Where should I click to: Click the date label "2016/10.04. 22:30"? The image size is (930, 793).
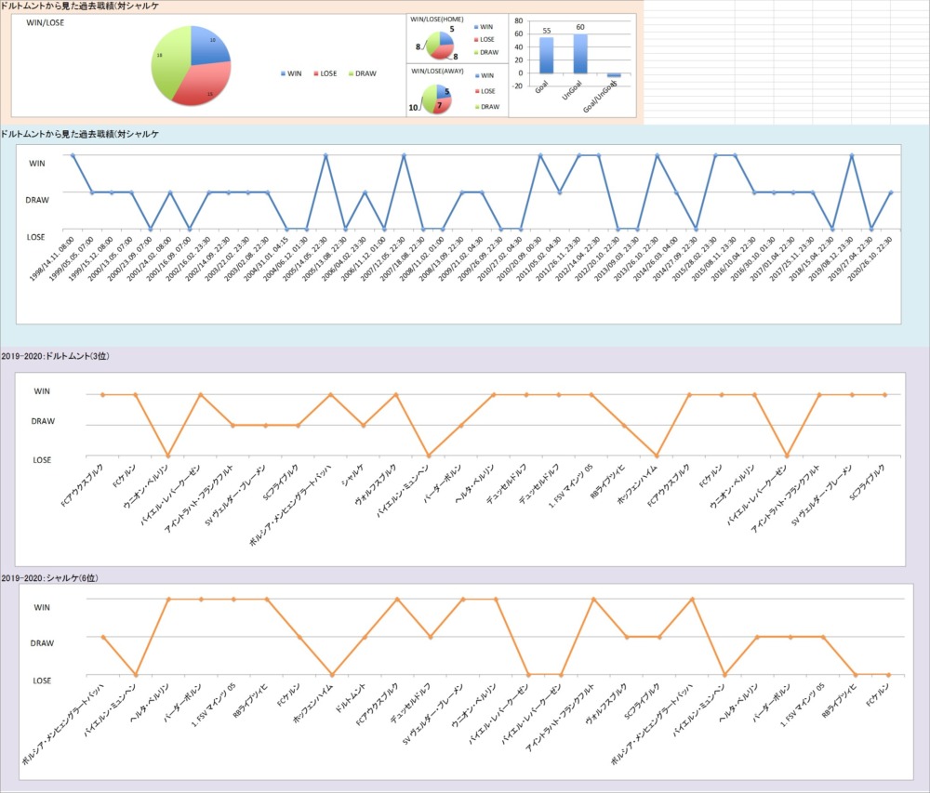pos(733,259)
